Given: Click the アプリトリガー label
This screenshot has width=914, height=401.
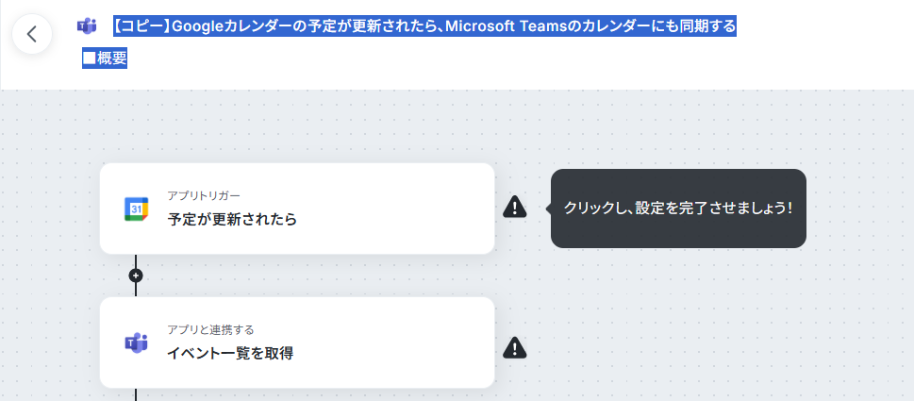Looking at the screenshot, I should (204, 195).
